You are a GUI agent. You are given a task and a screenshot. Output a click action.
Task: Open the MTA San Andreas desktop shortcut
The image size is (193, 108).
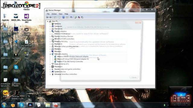click(x=16, y=95)
